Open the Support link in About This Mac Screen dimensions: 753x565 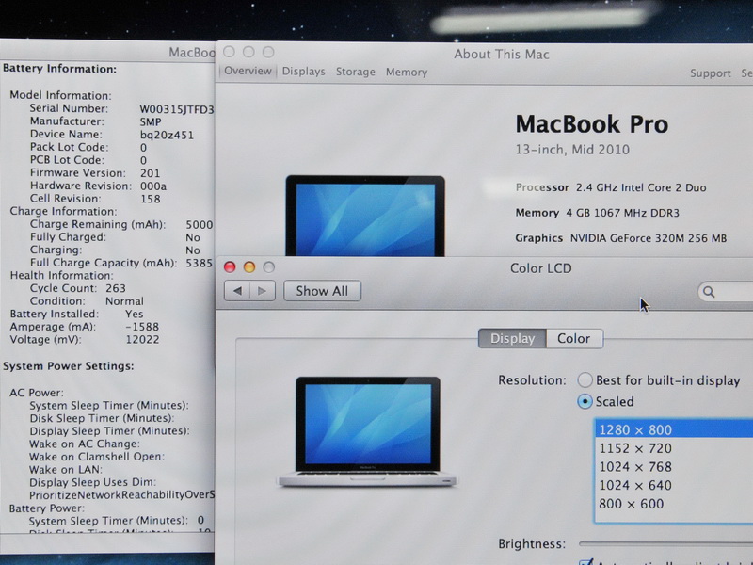(x=711, y=73)
